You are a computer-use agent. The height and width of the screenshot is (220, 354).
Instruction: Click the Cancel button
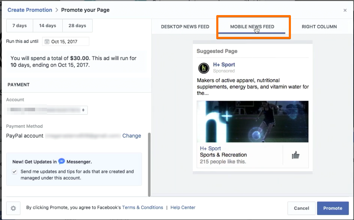coord(301,208)
